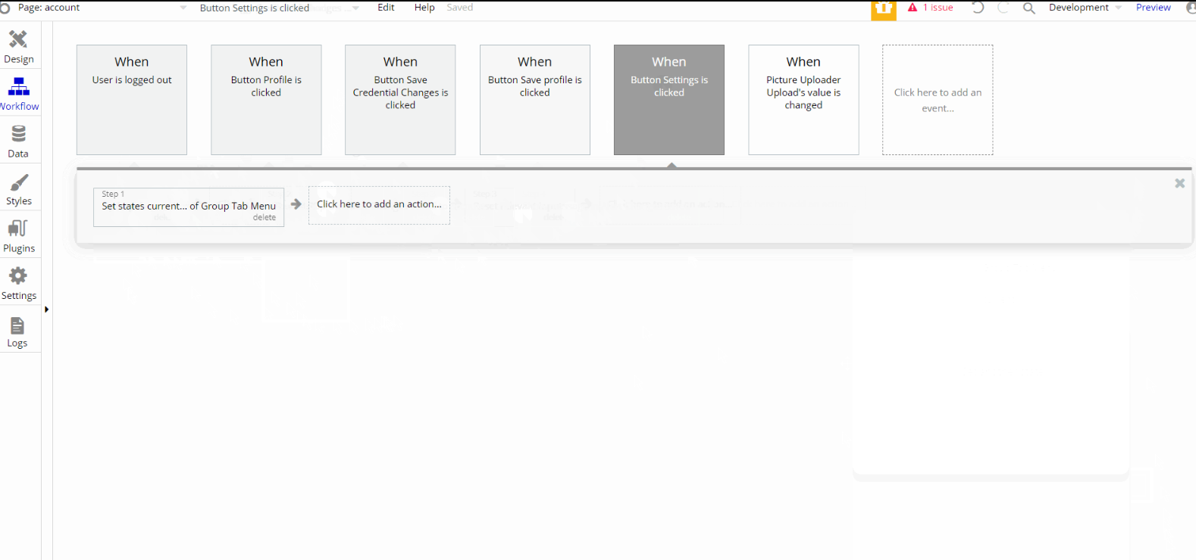Open the Data tab

pos(19,142)
